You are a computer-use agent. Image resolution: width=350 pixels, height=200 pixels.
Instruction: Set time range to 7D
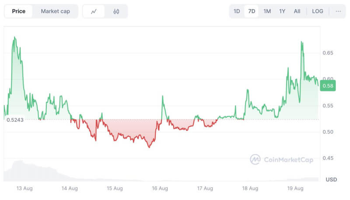252,11
